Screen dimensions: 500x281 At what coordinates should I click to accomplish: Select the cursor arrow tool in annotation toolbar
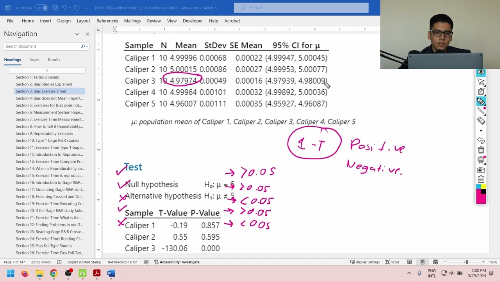[481, 82]
